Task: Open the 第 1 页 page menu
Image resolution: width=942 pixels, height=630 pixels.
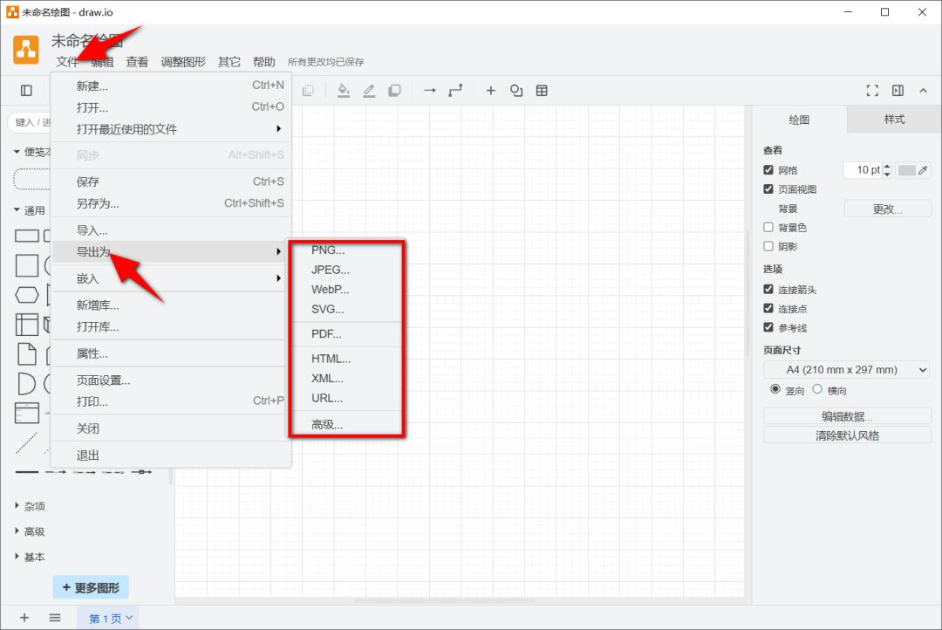Action: click(x=112, y=618)
